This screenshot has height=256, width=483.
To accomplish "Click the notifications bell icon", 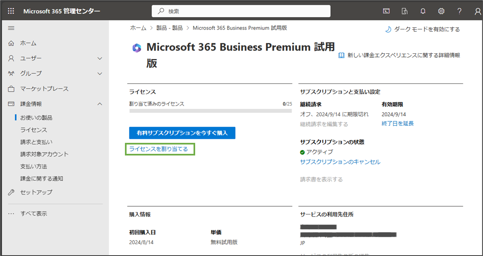I will pos(423,11).
